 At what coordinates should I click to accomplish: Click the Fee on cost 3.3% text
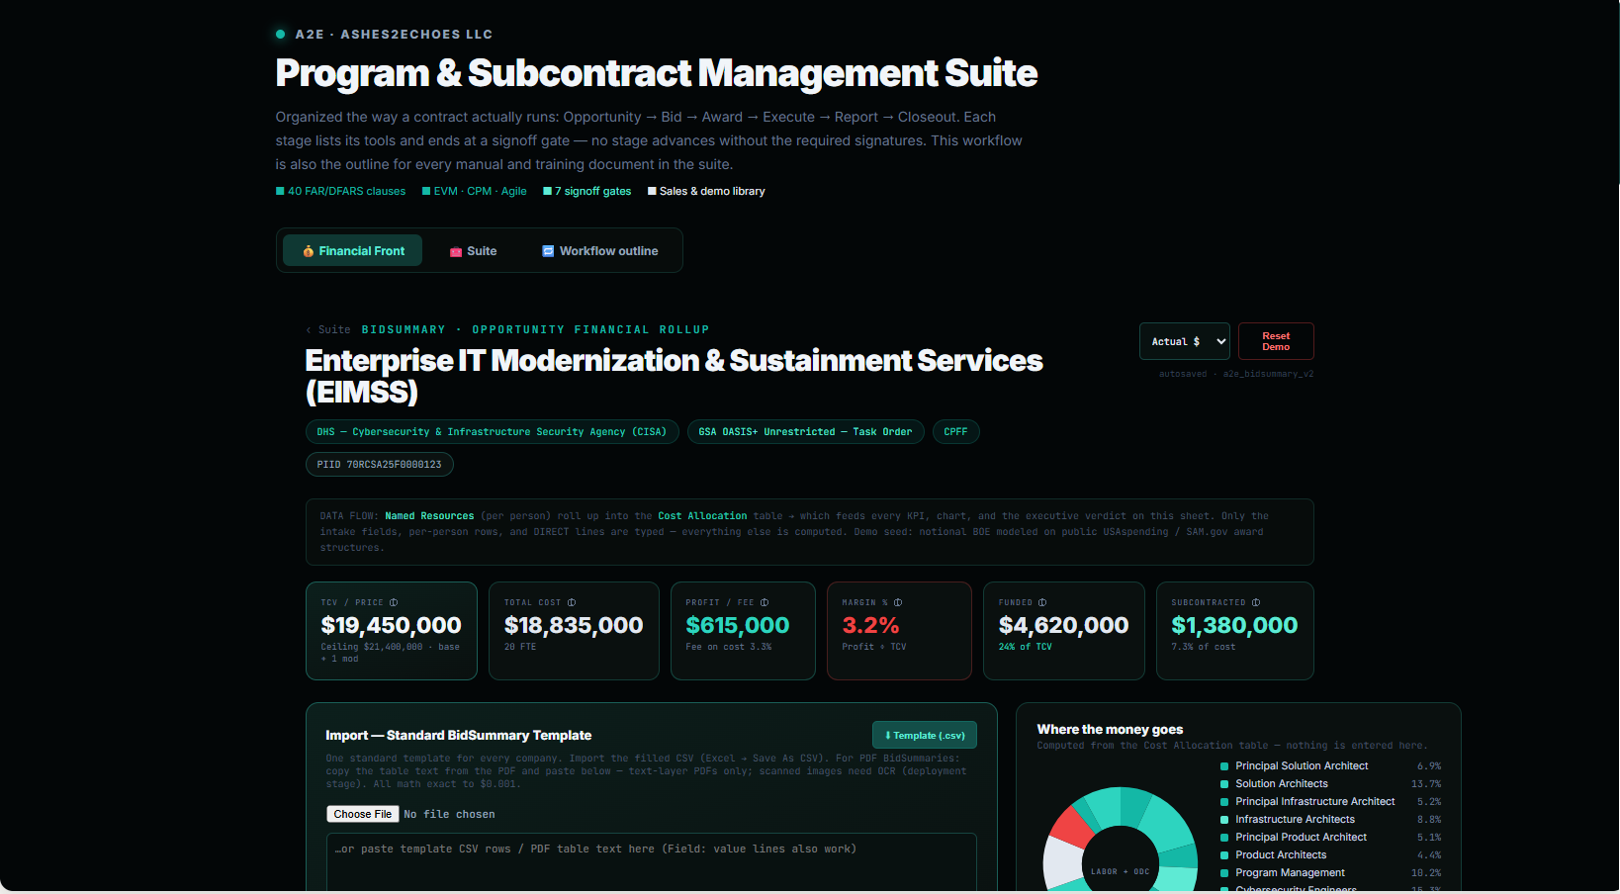pyautogui.click(x=729, y=647)
